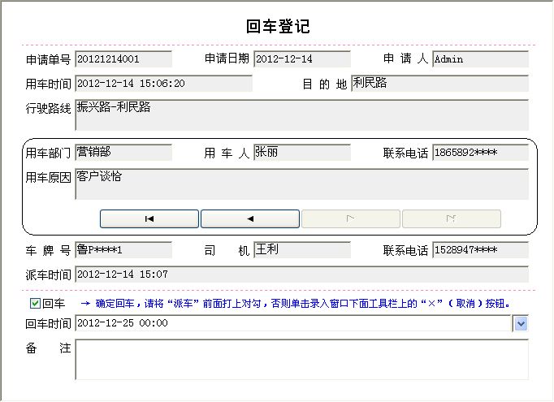
Task: Click the 派车时间 dispatch time field
Action: tap(301, 274)
